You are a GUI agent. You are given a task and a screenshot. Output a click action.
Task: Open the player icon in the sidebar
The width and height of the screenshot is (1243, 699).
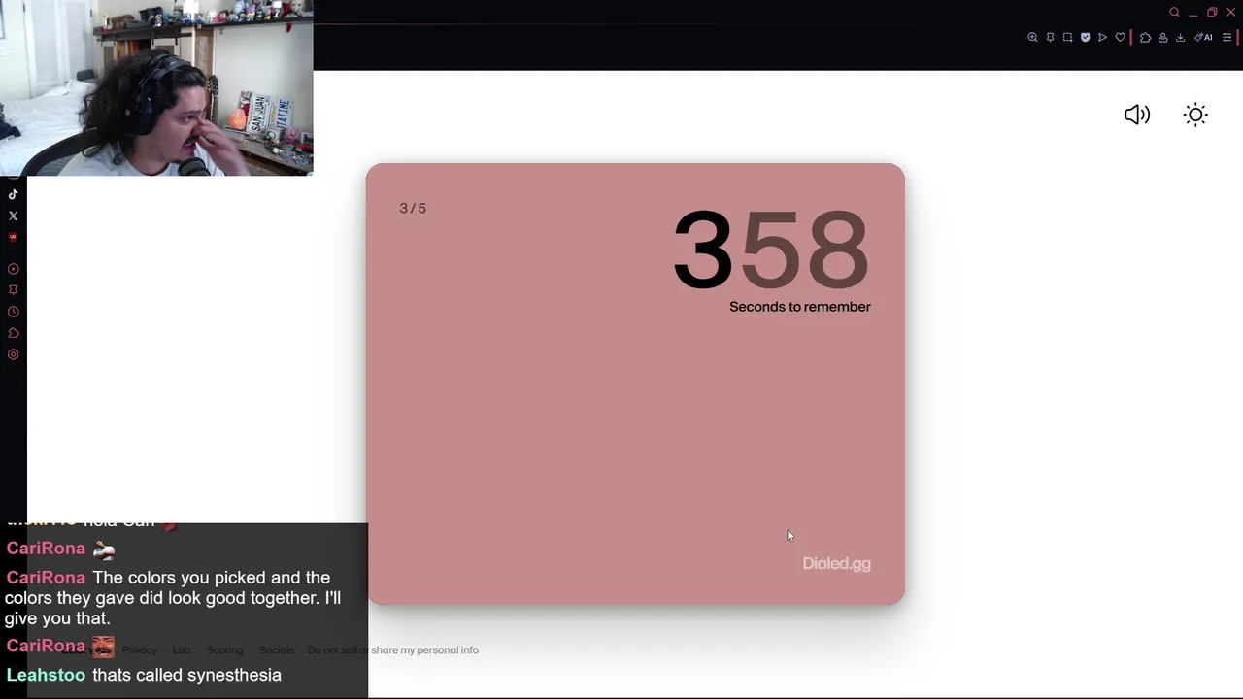[x=13, y=269]
